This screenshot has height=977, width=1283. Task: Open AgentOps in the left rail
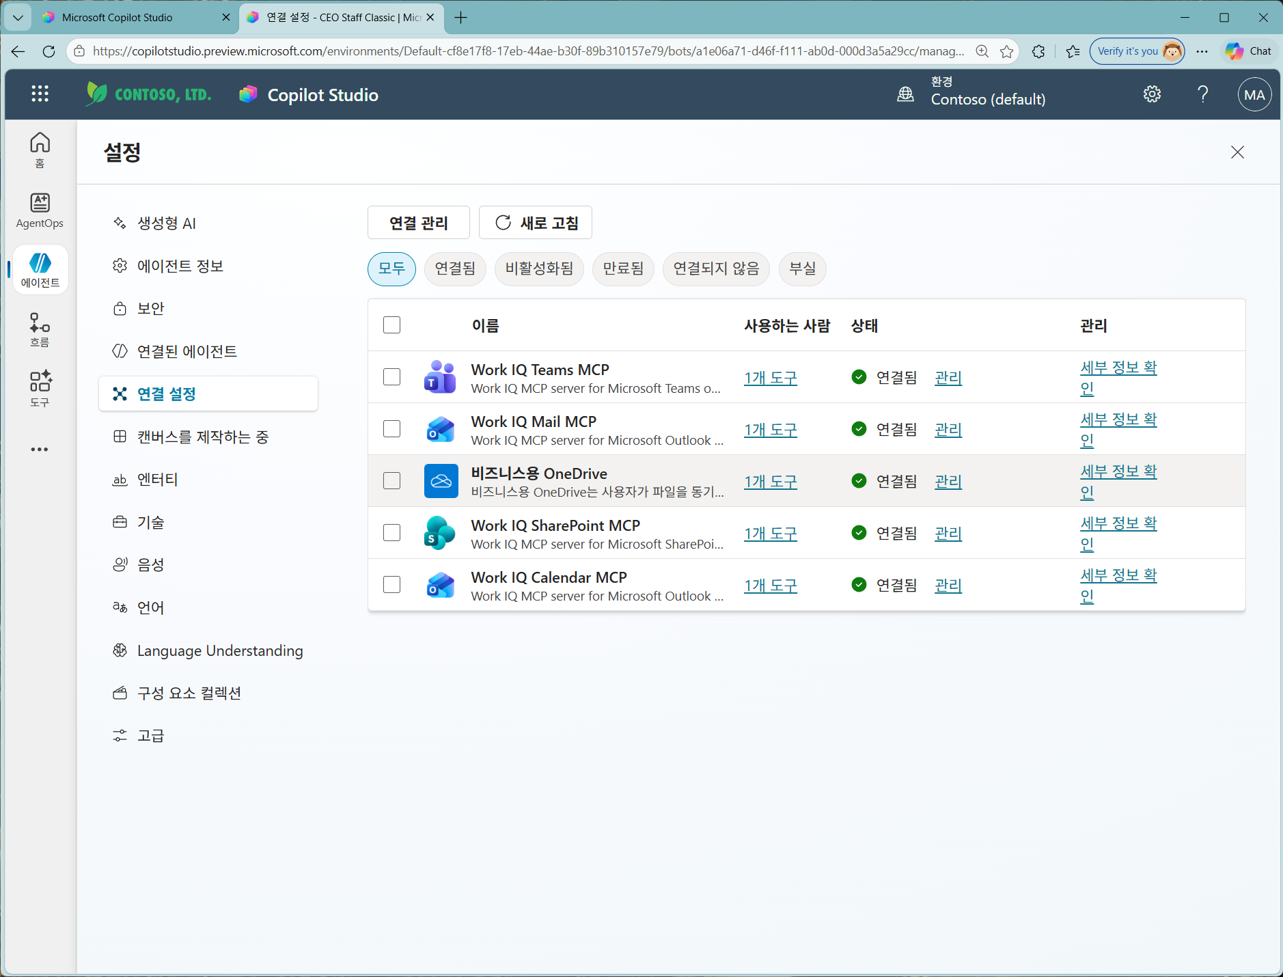pyautogui.click(x=40, y=210)
